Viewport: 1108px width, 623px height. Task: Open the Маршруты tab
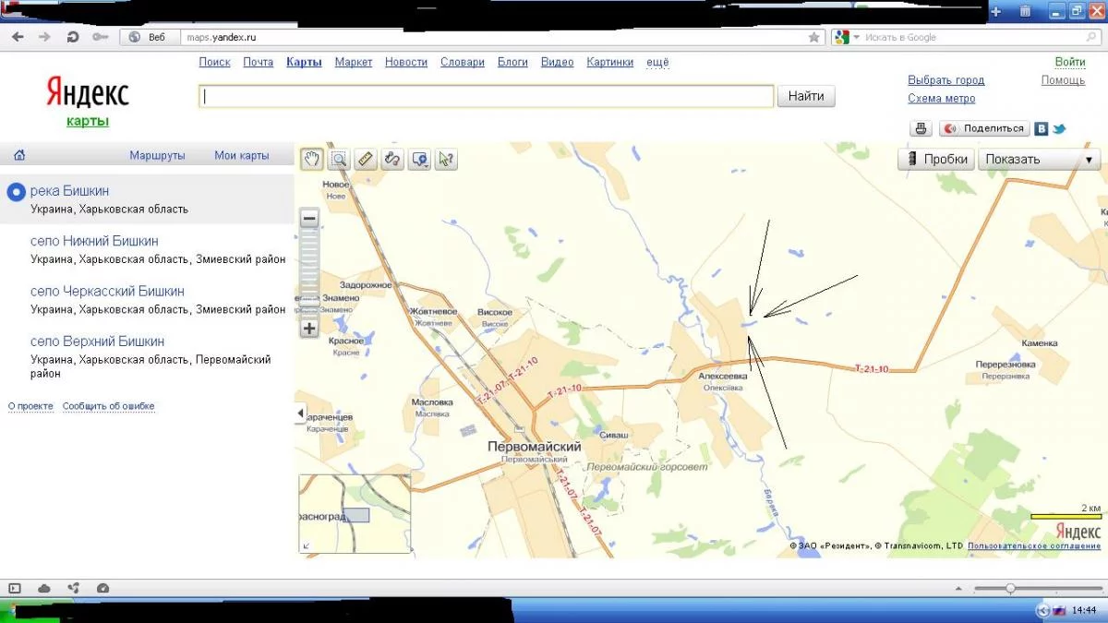point(157,155)
